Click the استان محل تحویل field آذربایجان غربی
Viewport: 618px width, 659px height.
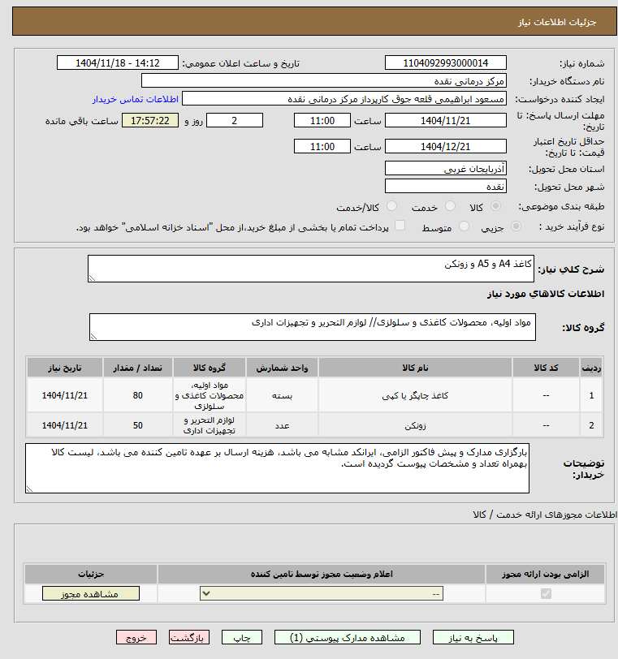(x=446, y=169)
